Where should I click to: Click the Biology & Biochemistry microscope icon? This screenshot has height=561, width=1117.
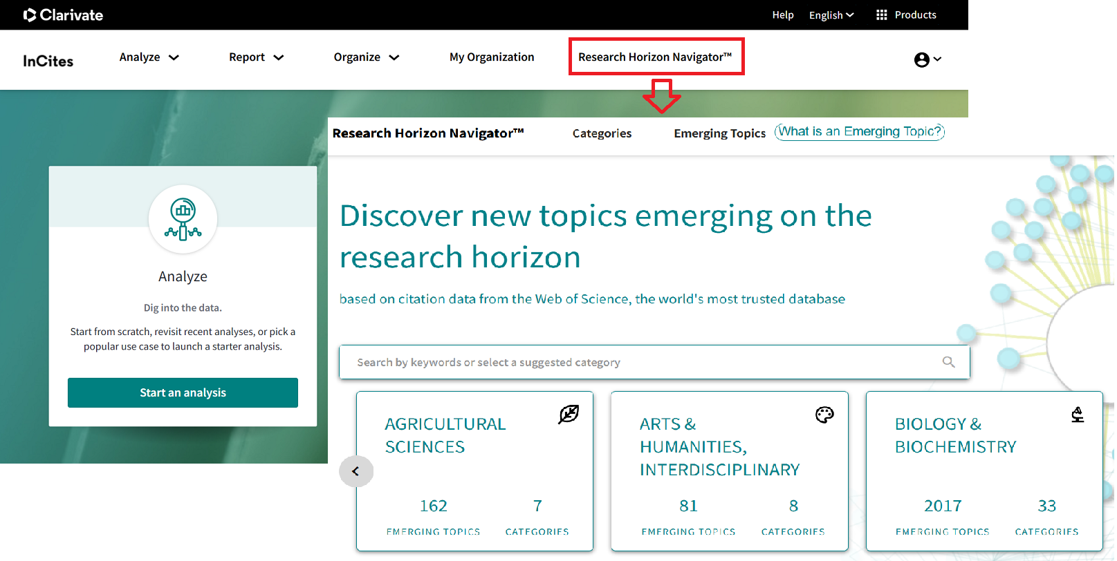[1078, 415]
